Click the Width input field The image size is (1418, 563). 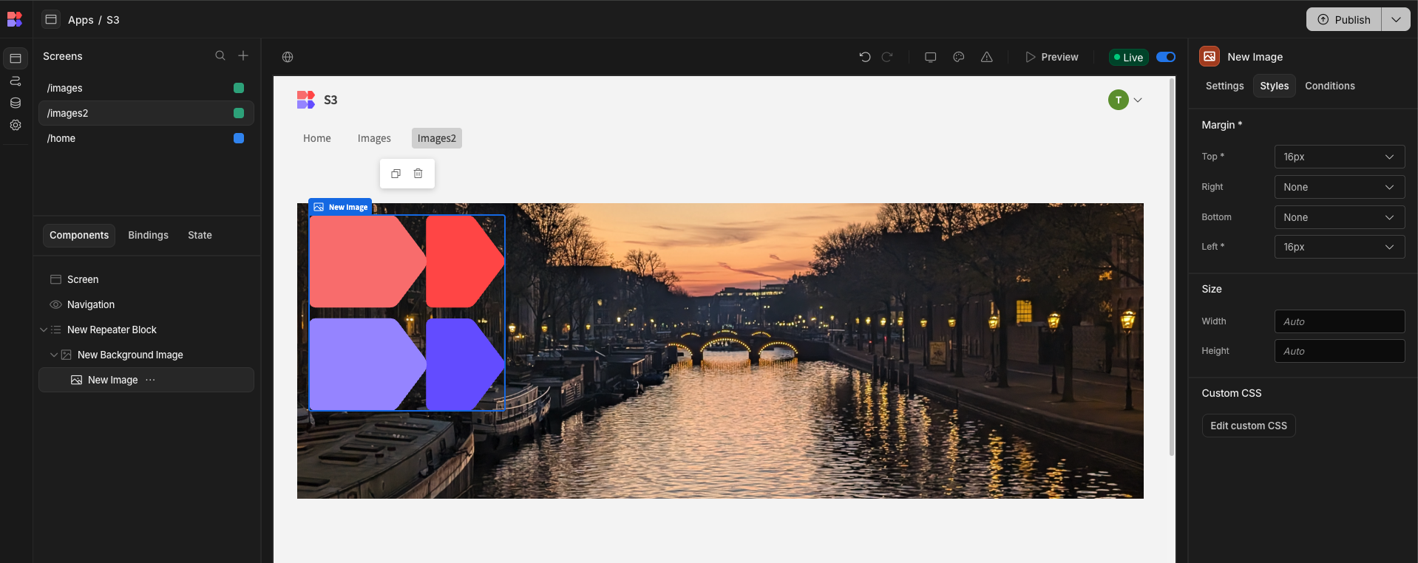1339,321
